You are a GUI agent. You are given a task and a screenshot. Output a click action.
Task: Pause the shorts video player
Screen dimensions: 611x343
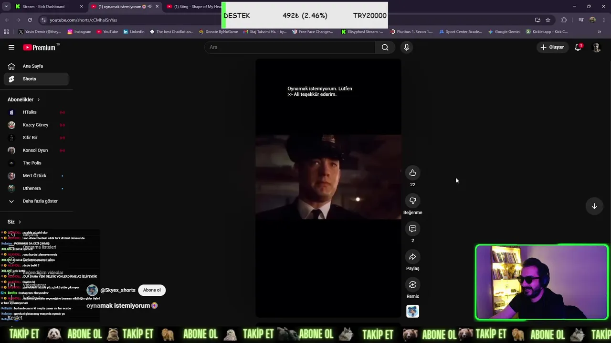[x=328, y=188]
